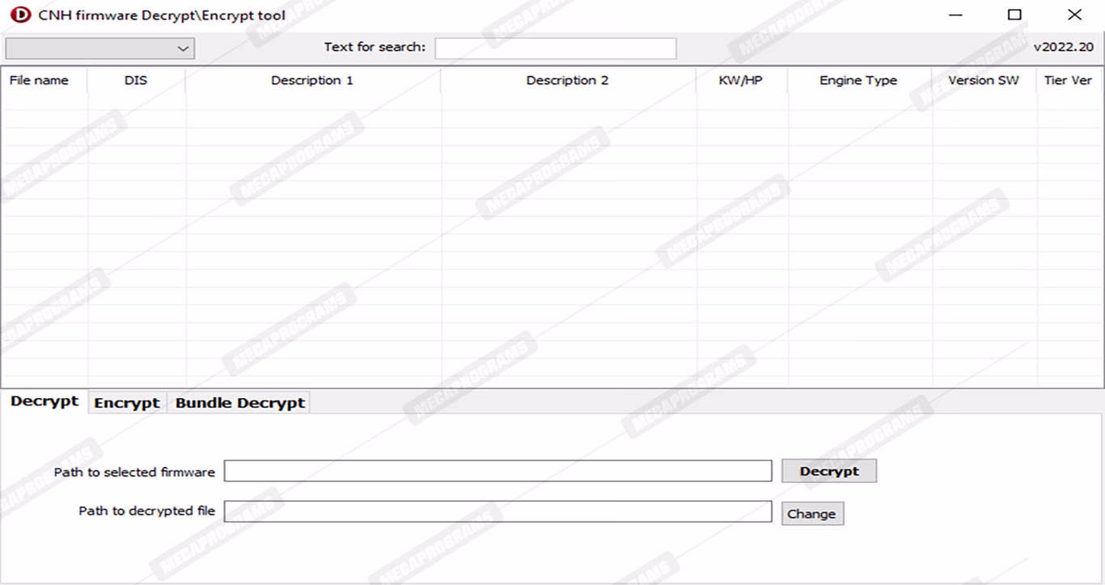The height and width of the screenshot is (585, 1105).
Task: Sort by File name column header
Action: tap(39, 80)
